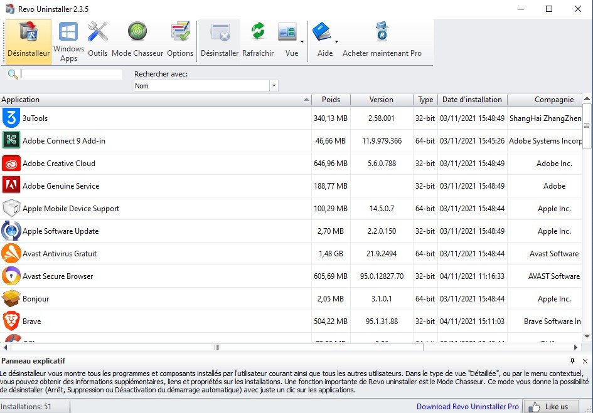The width and height of the screenshot is (593, 413).
Task: Select the Adobe Connect 9 Add-in icon
Action: (x=11, y=140)
